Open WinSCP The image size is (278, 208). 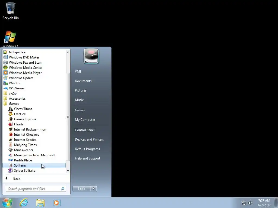(34, 83)
